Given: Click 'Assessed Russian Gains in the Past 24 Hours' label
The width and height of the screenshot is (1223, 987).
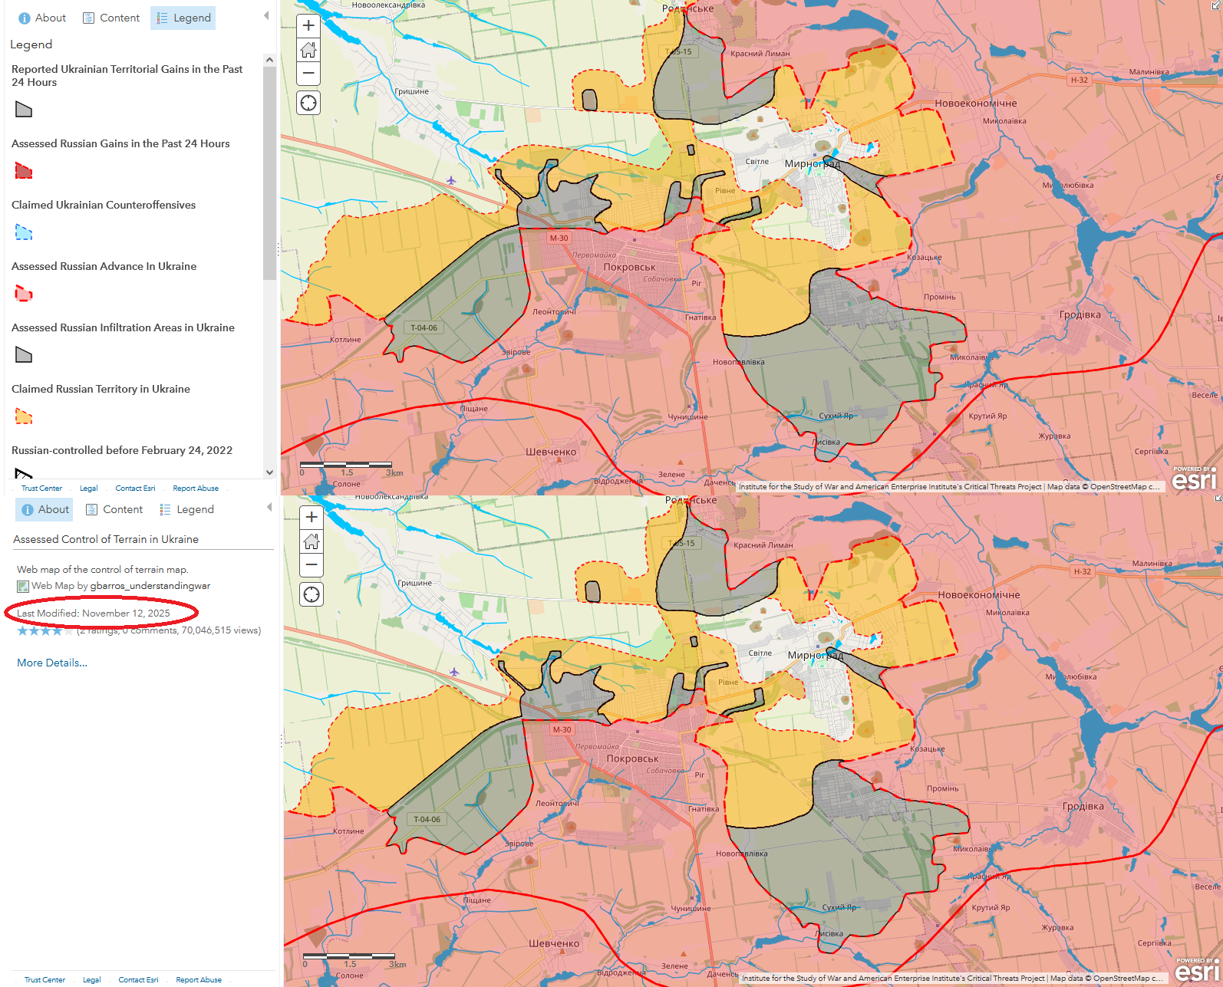Looking at the screenshot, I should (120, 143).
